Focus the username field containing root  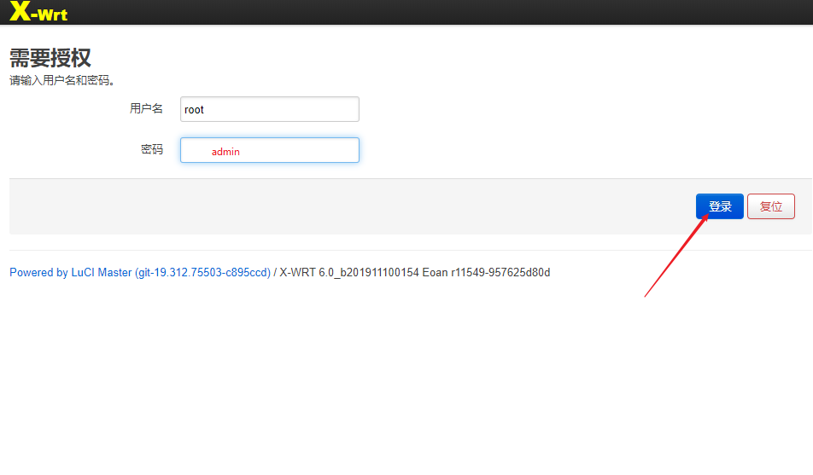tap(270, 109)
